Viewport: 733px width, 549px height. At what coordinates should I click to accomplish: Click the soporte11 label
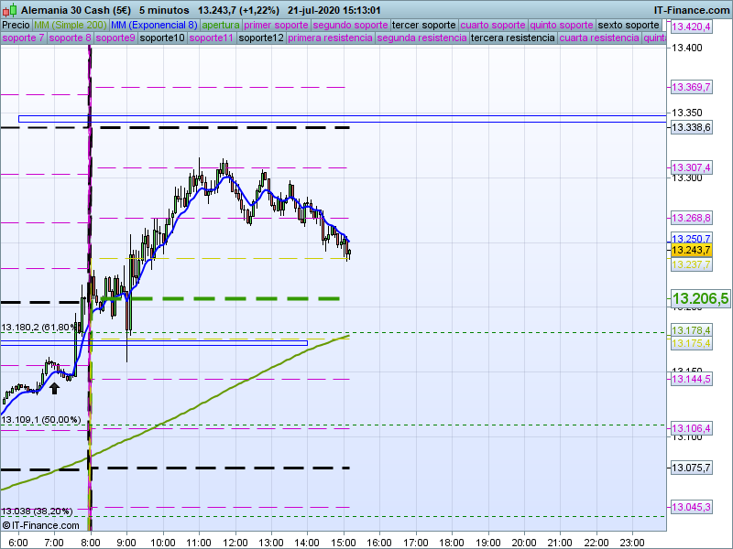coord(212,38)
